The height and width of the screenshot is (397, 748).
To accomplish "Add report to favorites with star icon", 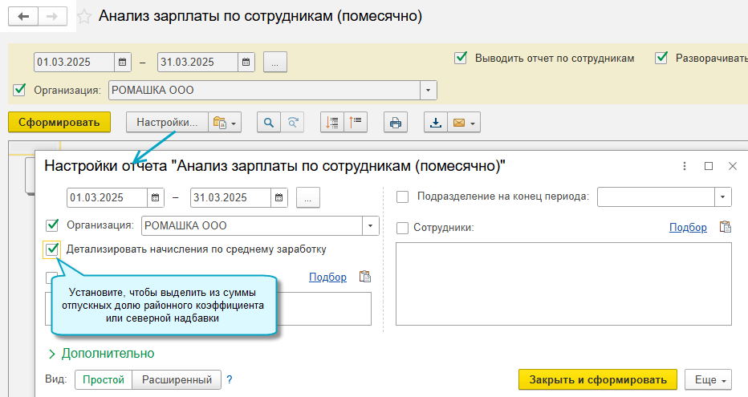I will tap(83, 17).
